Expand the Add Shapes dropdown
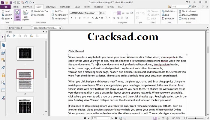The height and width of the screenshot is (120, 210). click(67, 19)
